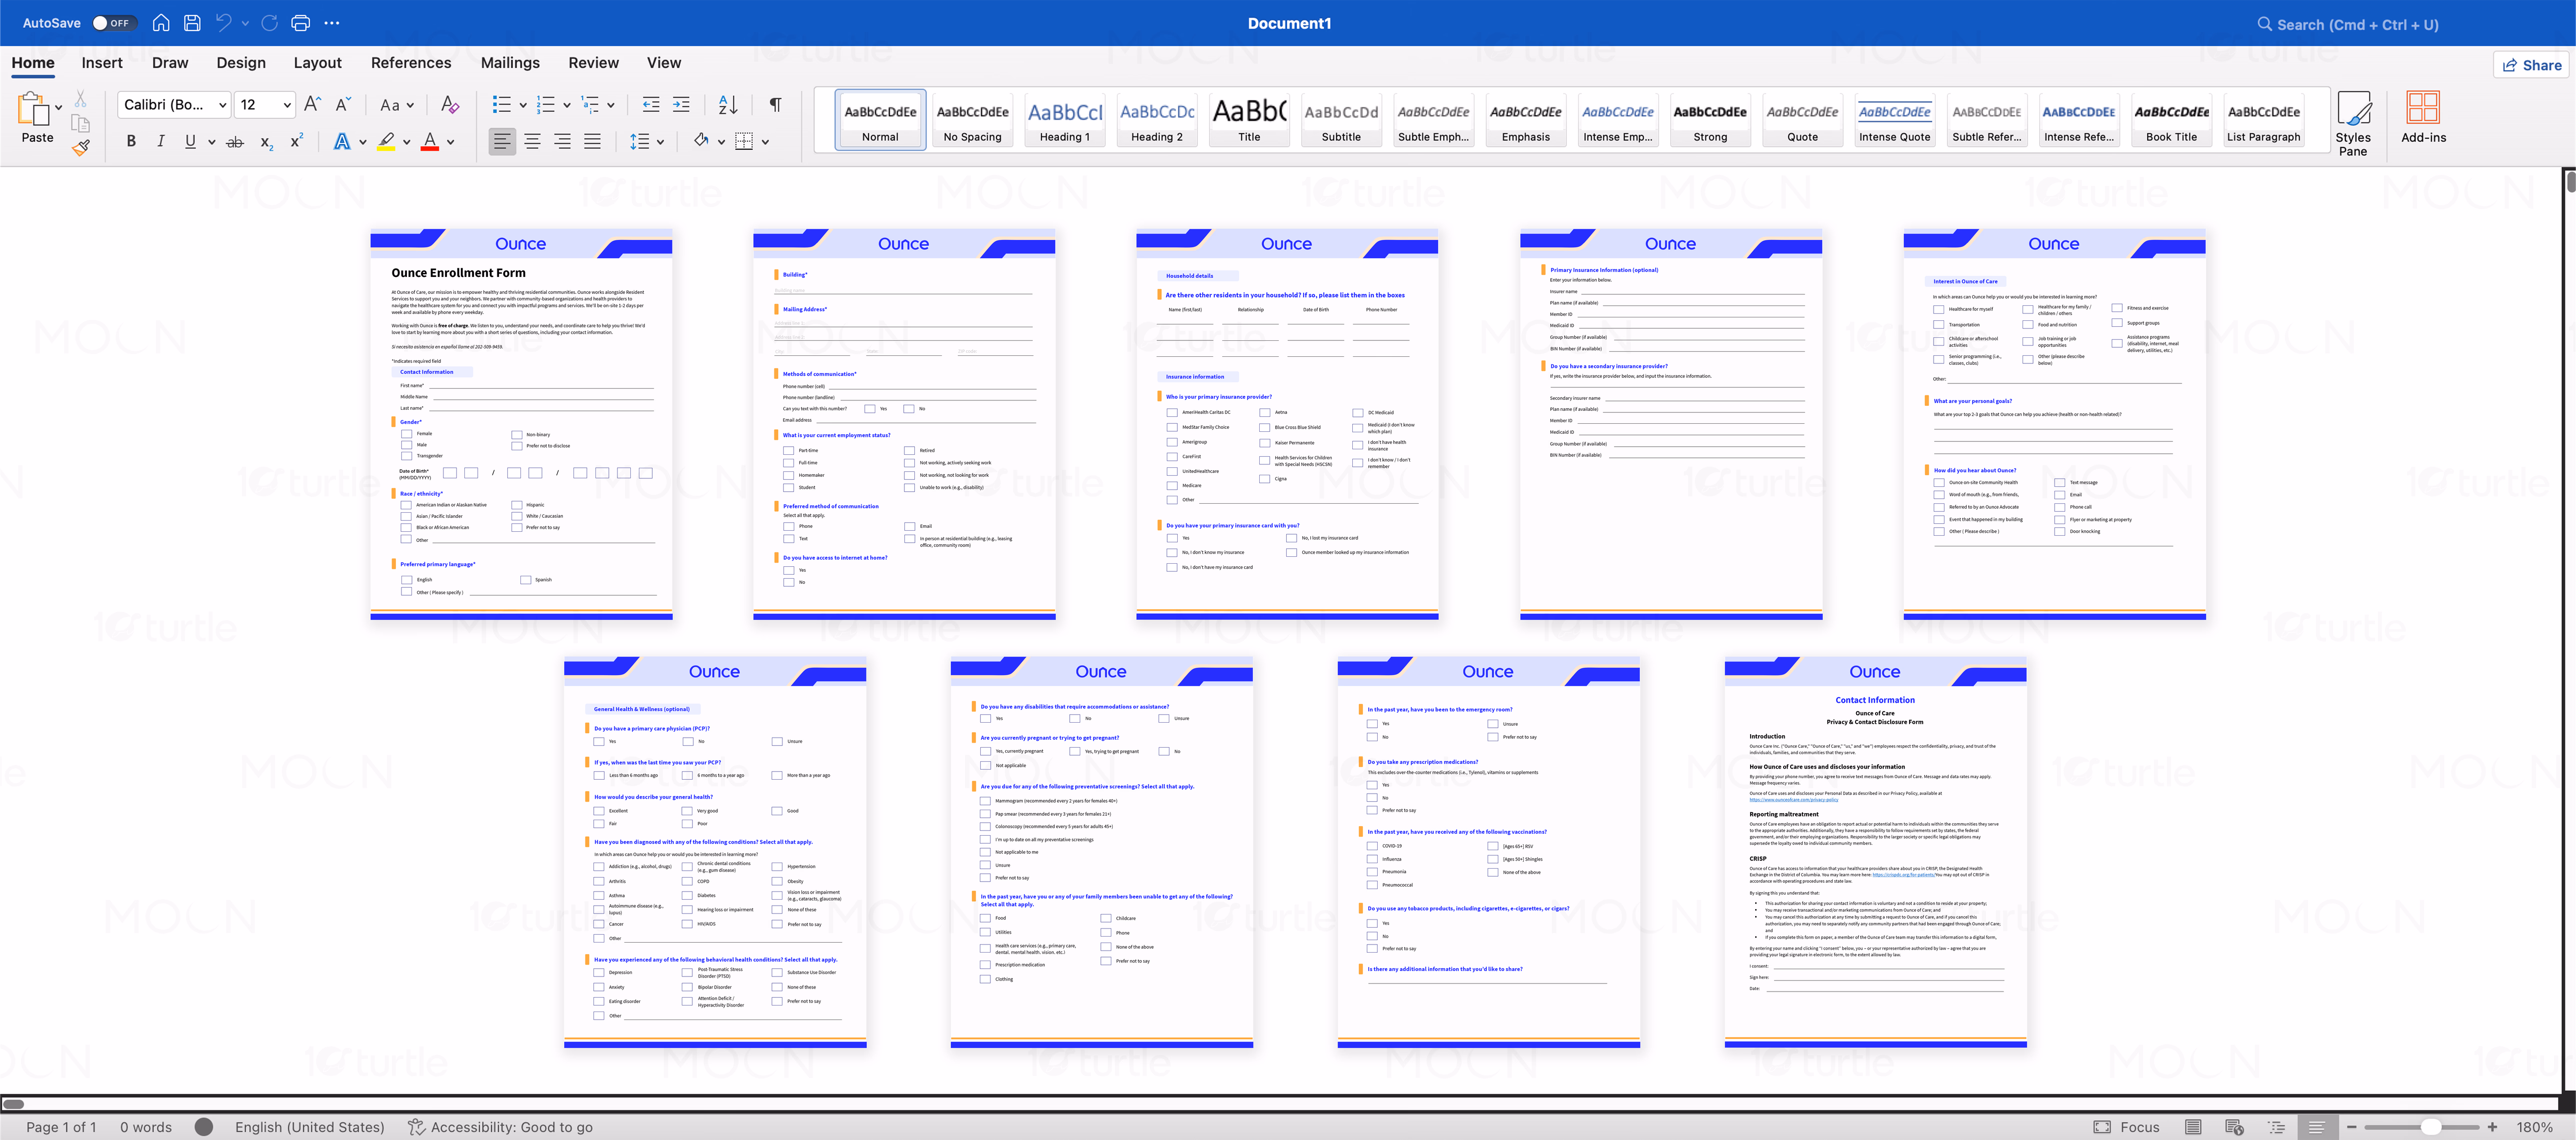This screenshot has height=1140, width=2576.
Task: Open line spacing options dropdown
Action: [x=661, y=142]
